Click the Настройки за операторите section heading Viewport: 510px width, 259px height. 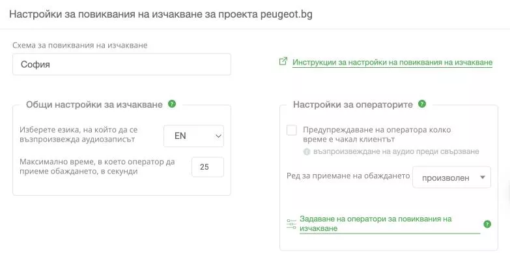point(353,104)
